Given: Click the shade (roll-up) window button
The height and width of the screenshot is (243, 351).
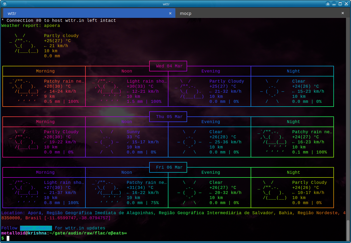Looking at the screenshot, I should [x=328, y=4].
